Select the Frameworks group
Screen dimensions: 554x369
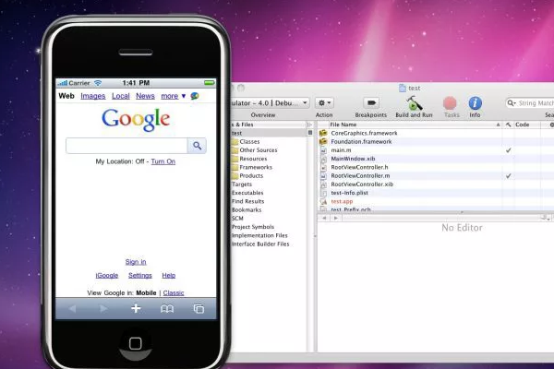point(256,167)
